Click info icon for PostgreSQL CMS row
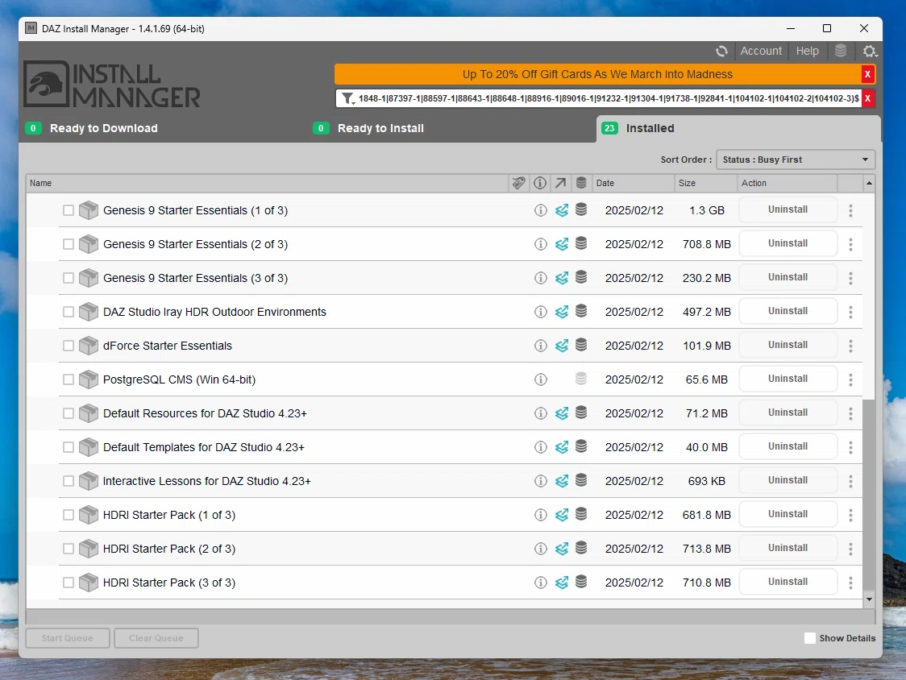This screenshot has height=680, width=906. (x=540, y=379)
